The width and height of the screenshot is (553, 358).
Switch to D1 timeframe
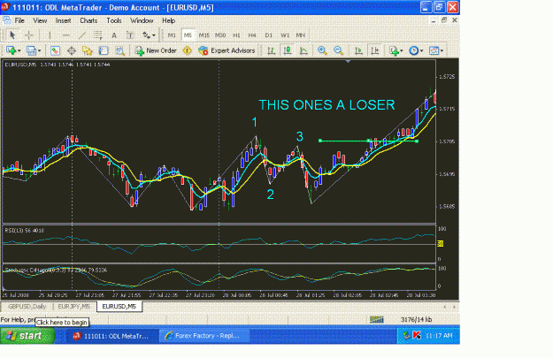(269, 35)
